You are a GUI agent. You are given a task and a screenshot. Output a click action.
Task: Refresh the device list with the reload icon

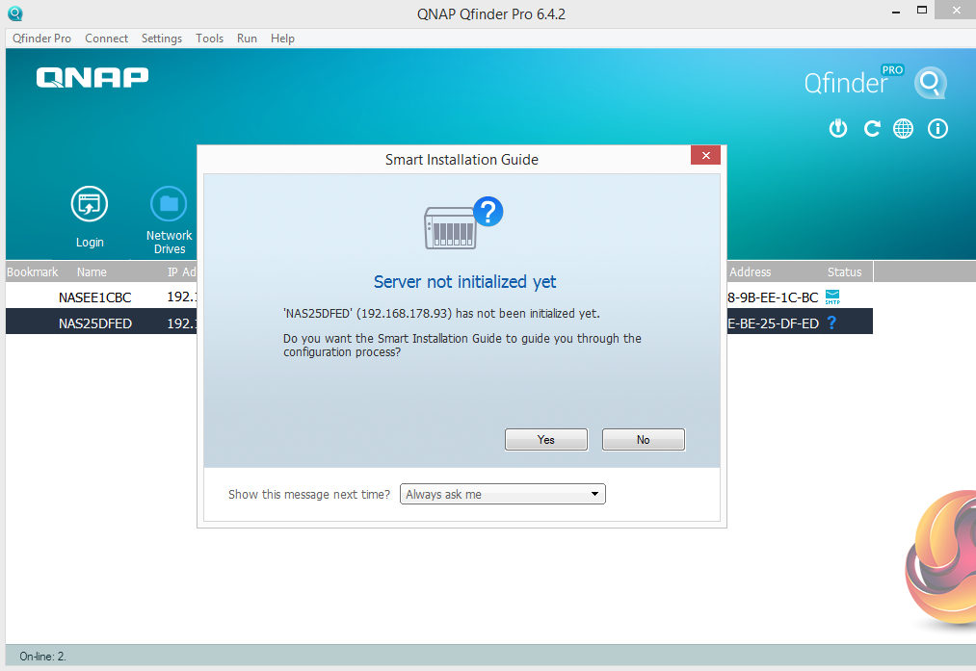point(871,129)
